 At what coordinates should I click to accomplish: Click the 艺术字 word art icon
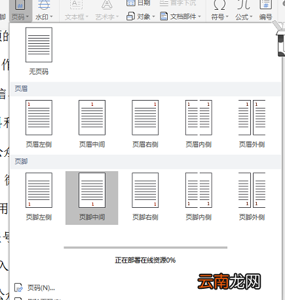pyautogui.click(x=107, y=5)
